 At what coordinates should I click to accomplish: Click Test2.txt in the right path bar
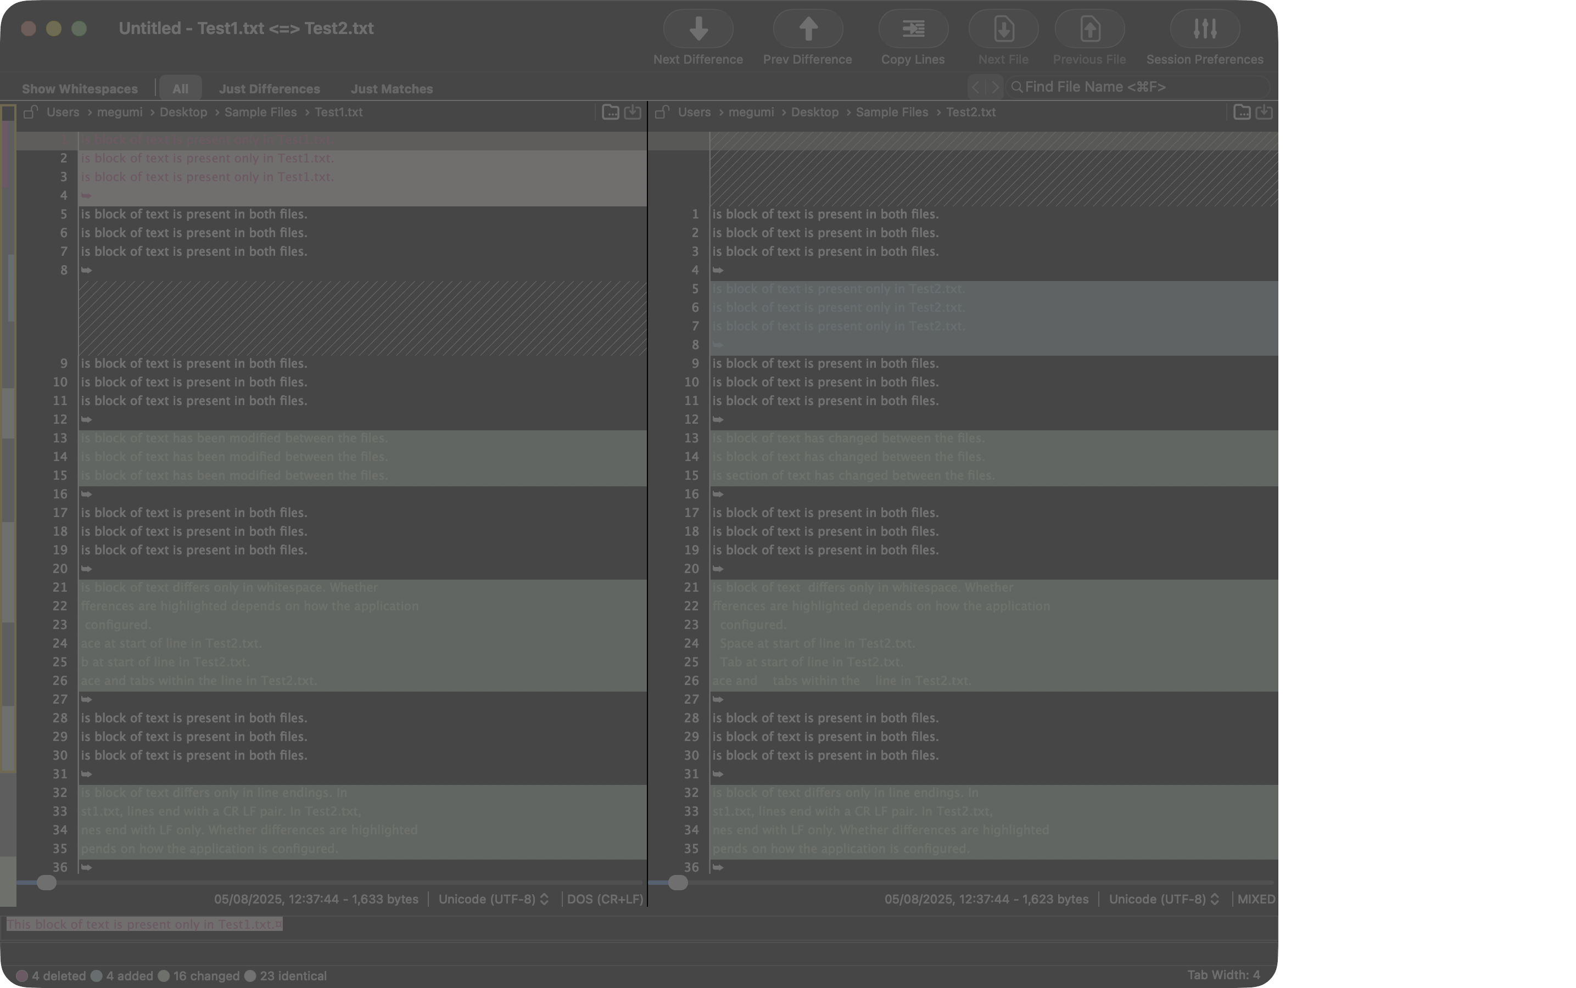[x=971, y=112]
